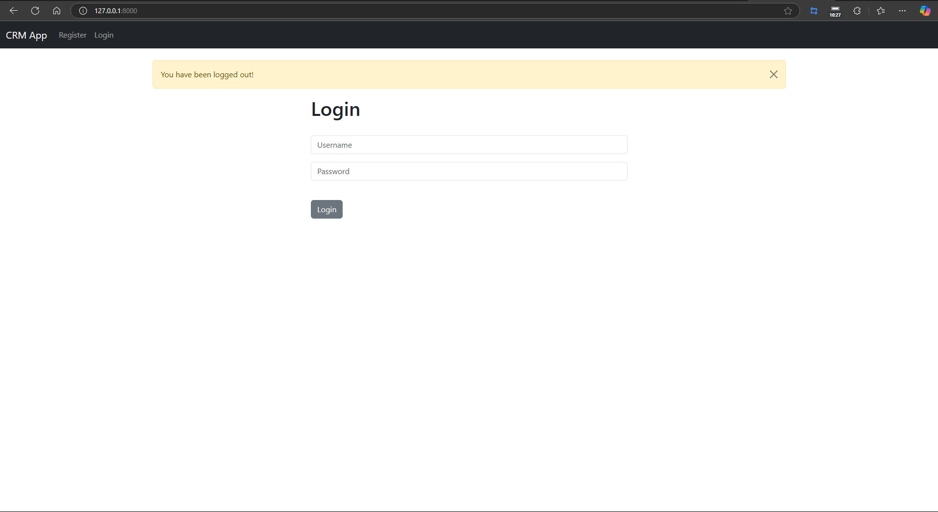The width and height of the screenshot is (938, 512).
Task: View site information icon in address bar
Action: (x=83, y=11)
